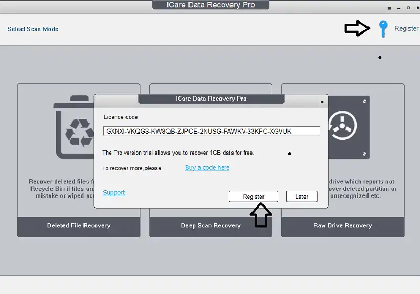Minimize the iCare Data Recovery window
Screen dimensions: 420x294
399,8
